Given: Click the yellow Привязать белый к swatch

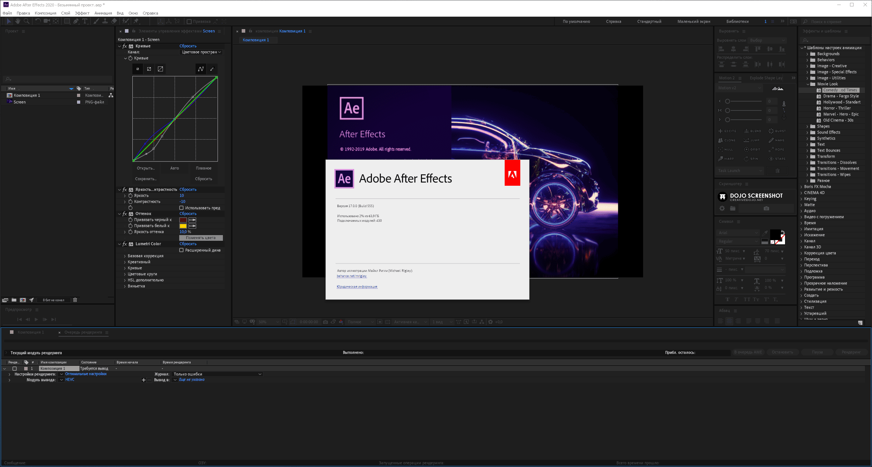Looking at the screenshot, I should (x=183, y=226).
